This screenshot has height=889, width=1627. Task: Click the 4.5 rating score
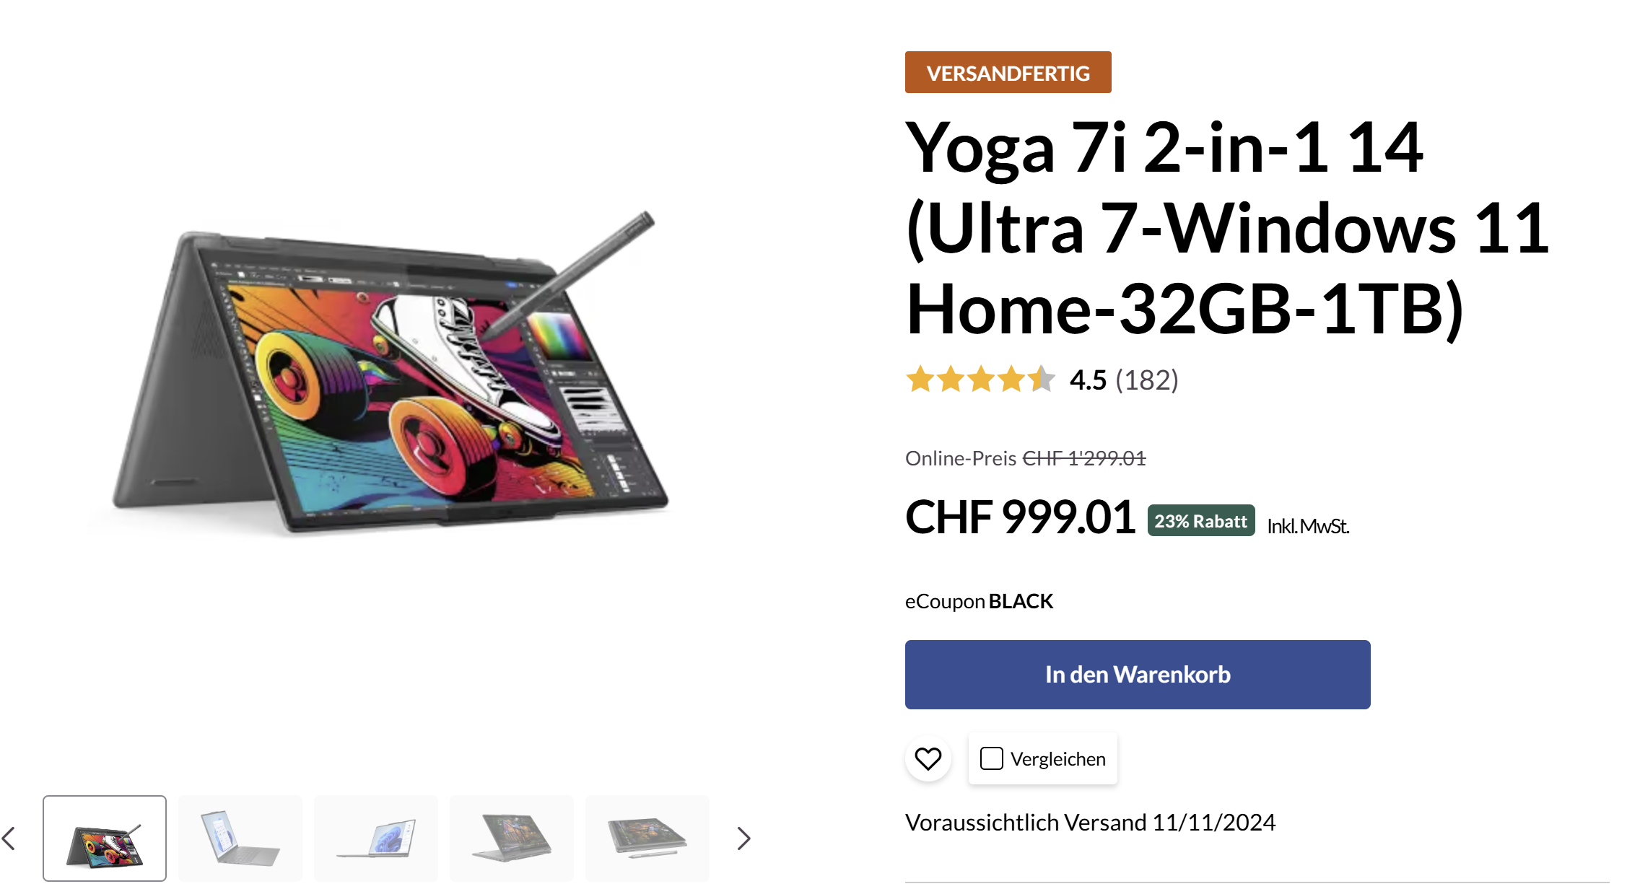pos(1088,380)
